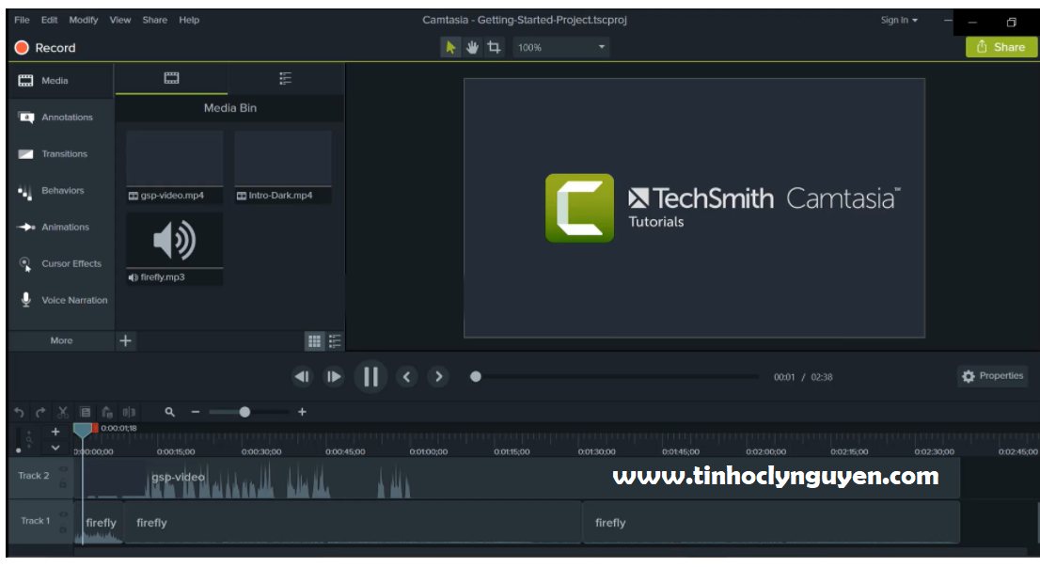Select the rightmost firefly clip on Track 1
The width and height of the screenshot is (1040, 567).
click(771, 523)
